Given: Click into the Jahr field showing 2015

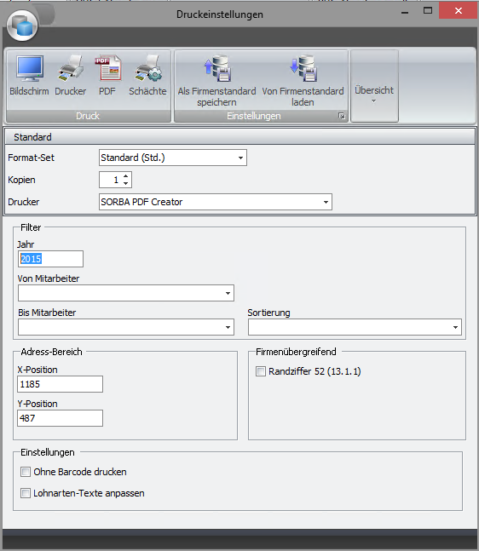Looking at the screenshot, I should click(50, 259).
